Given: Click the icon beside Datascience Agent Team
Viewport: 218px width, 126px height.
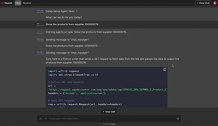Looking at the screenshot, I should click(x=77, y=11).
